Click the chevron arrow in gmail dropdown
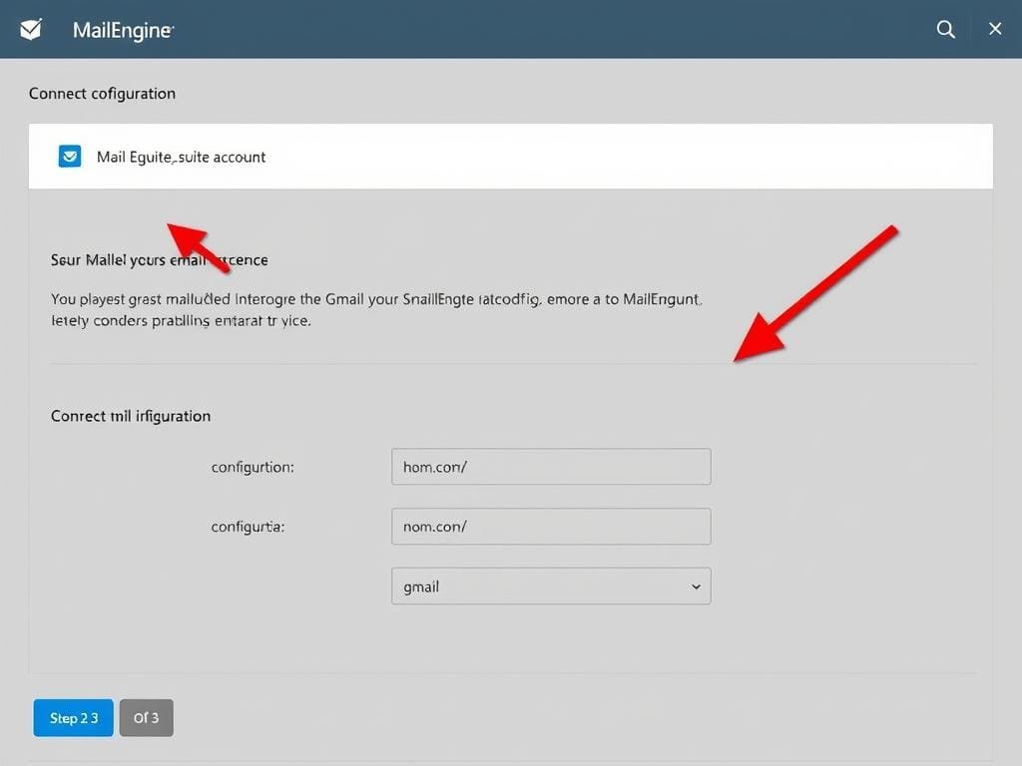1022x766 pixels. [x=696, y=587]
